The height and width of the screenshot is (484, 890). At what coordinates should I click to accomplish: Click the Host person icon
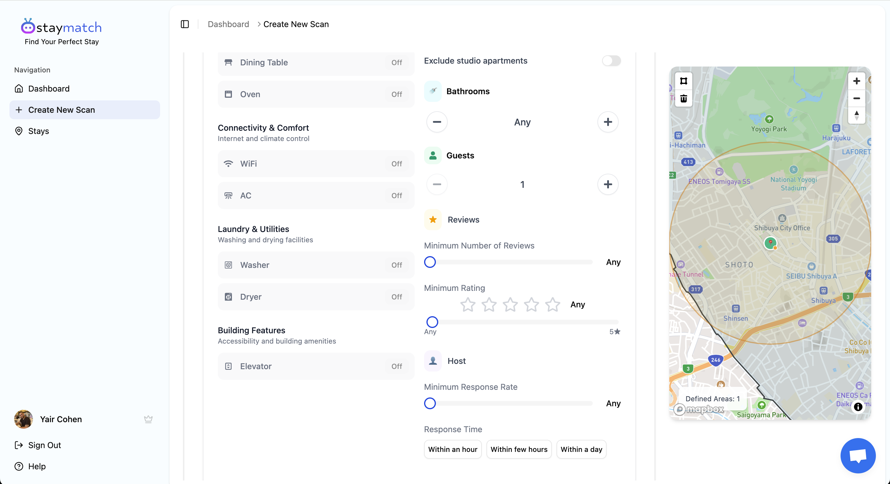coord(433,361)
